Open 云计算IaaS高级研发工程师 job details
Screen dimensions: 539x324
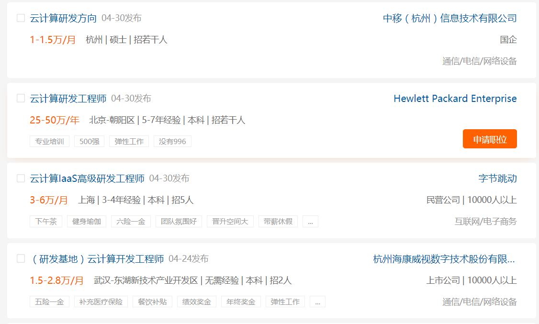[87, 179]
